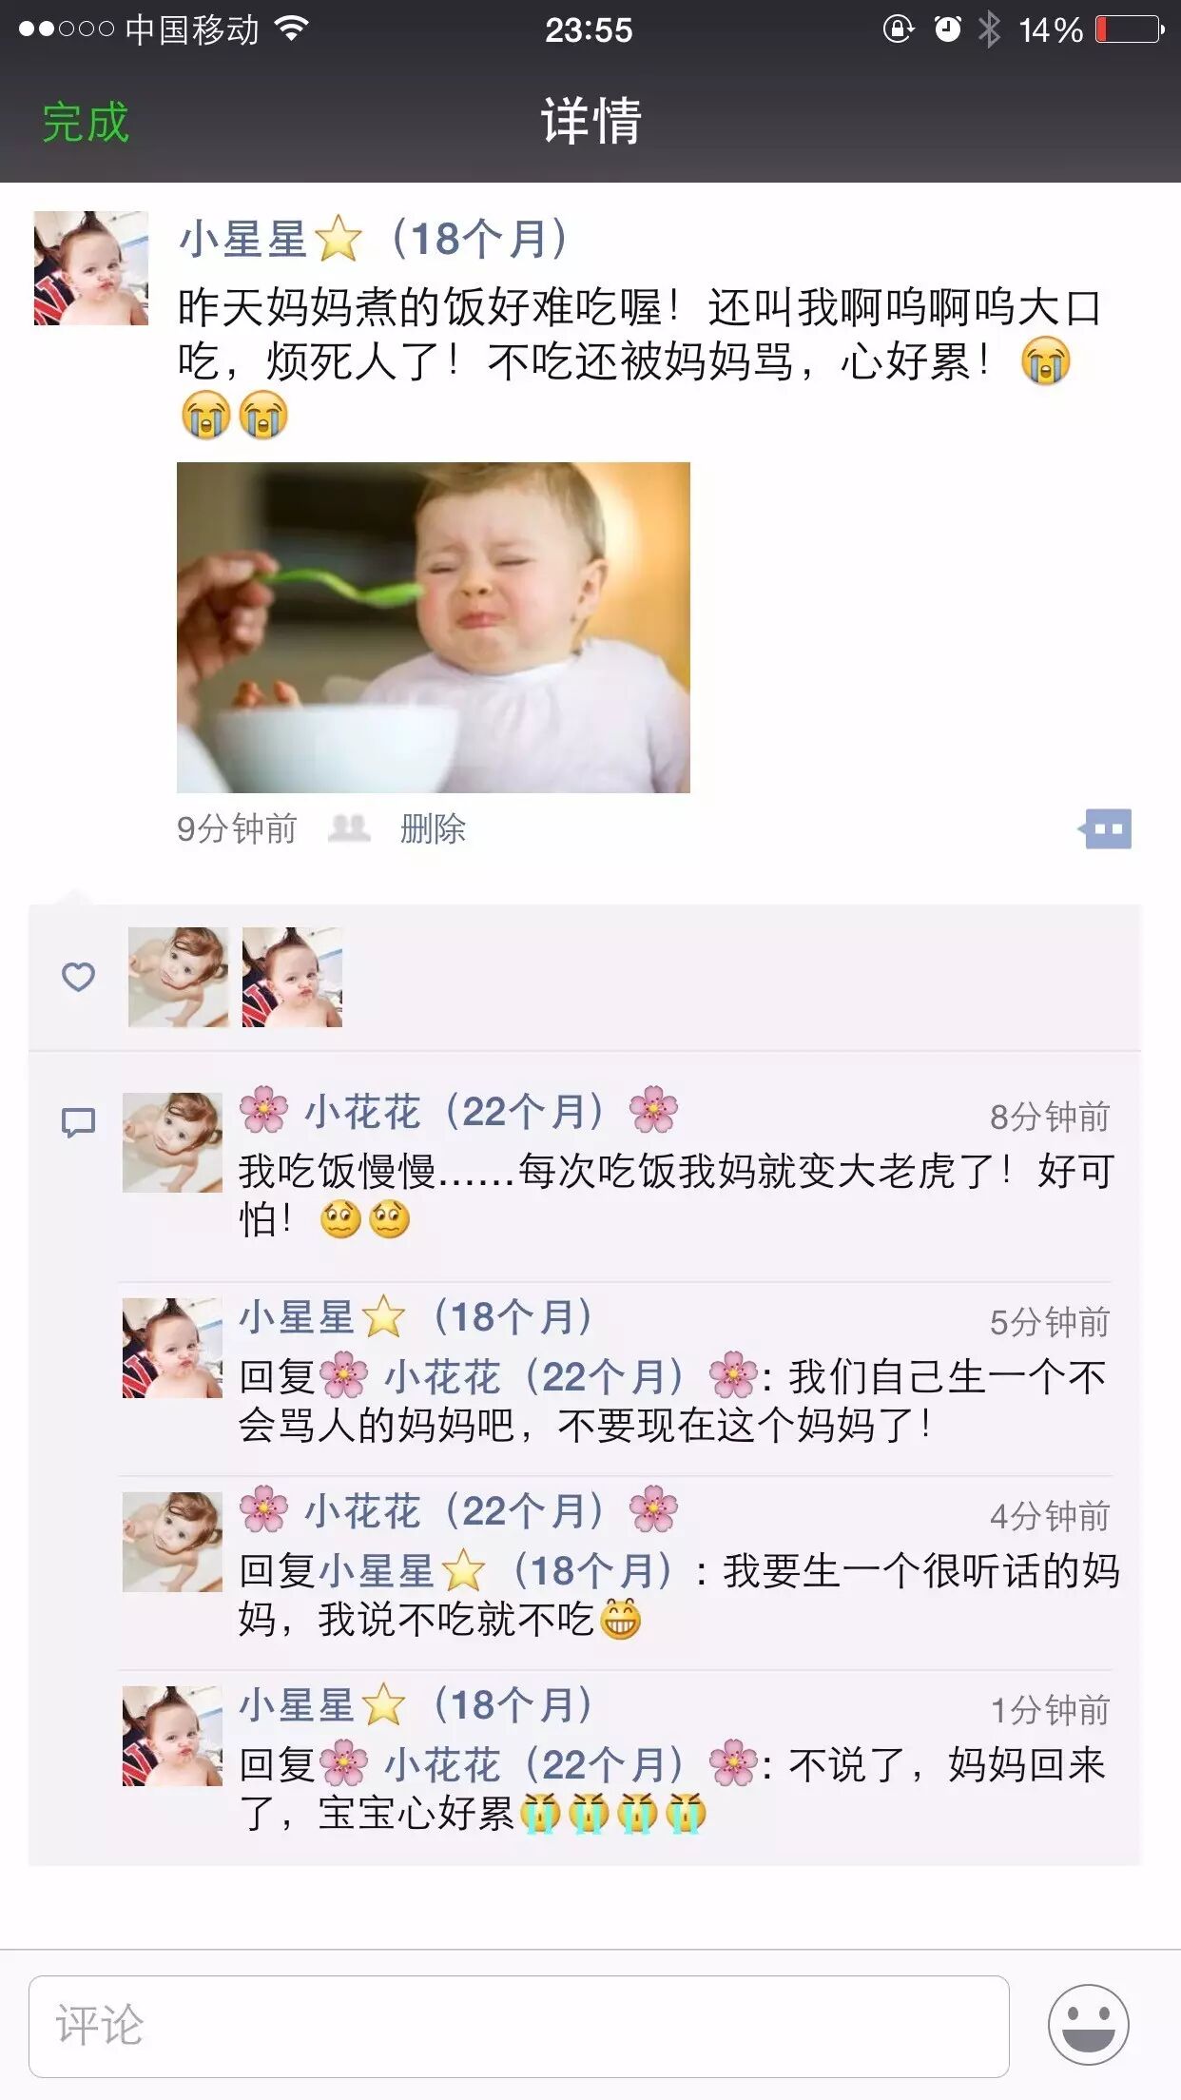
Task: Tap first liker's avatar in likes row
Action: tap(179, 977)
